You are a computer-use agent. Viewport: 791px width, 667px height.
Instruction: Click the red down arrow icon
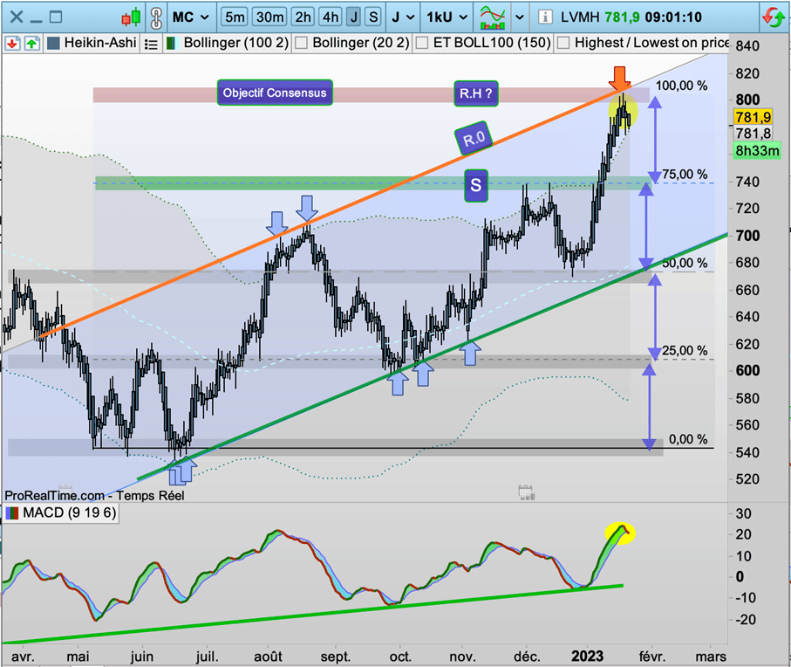(x=12, y=44)
